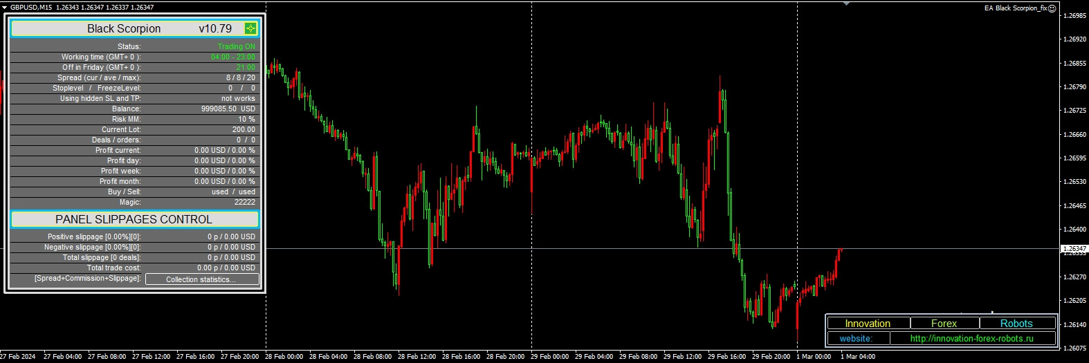Open the innovation-forex-robots.ru website link
This screenshot has height=363, width=1089.
[x=971, y=338]
